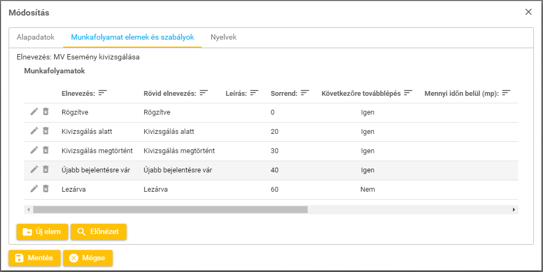Switch to the Alapadatok tab
This screenshot has height=272, width=543.
[x=35, y=37]
